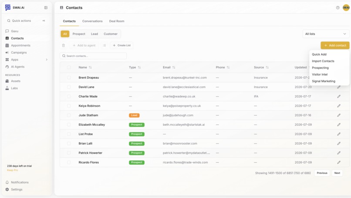Open the Gaxu chat icon
This screenshot has width=351, height=198.
pos(7,31)
